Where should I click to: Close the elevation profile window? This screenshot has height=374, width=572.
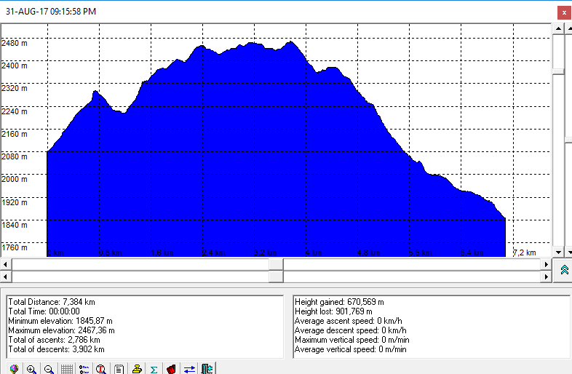[x=563, y=12]
